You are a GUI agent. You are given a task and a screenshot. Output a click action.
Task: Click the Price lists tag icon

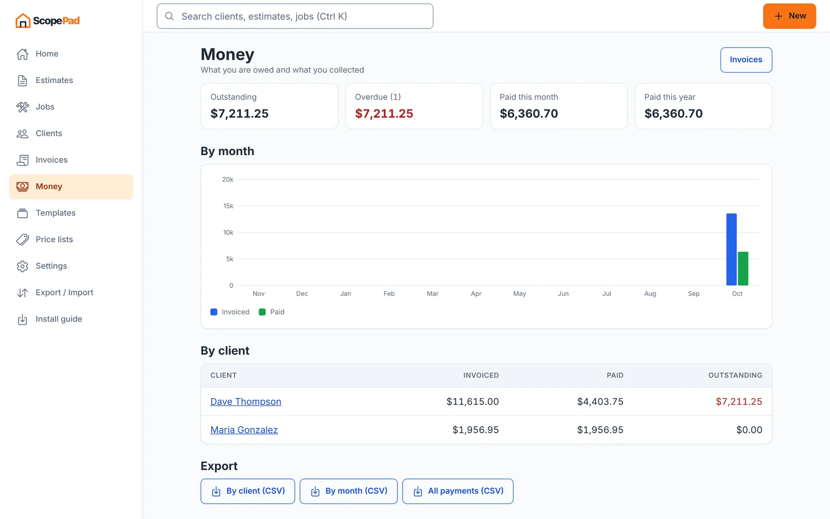[x=22, y=239]
